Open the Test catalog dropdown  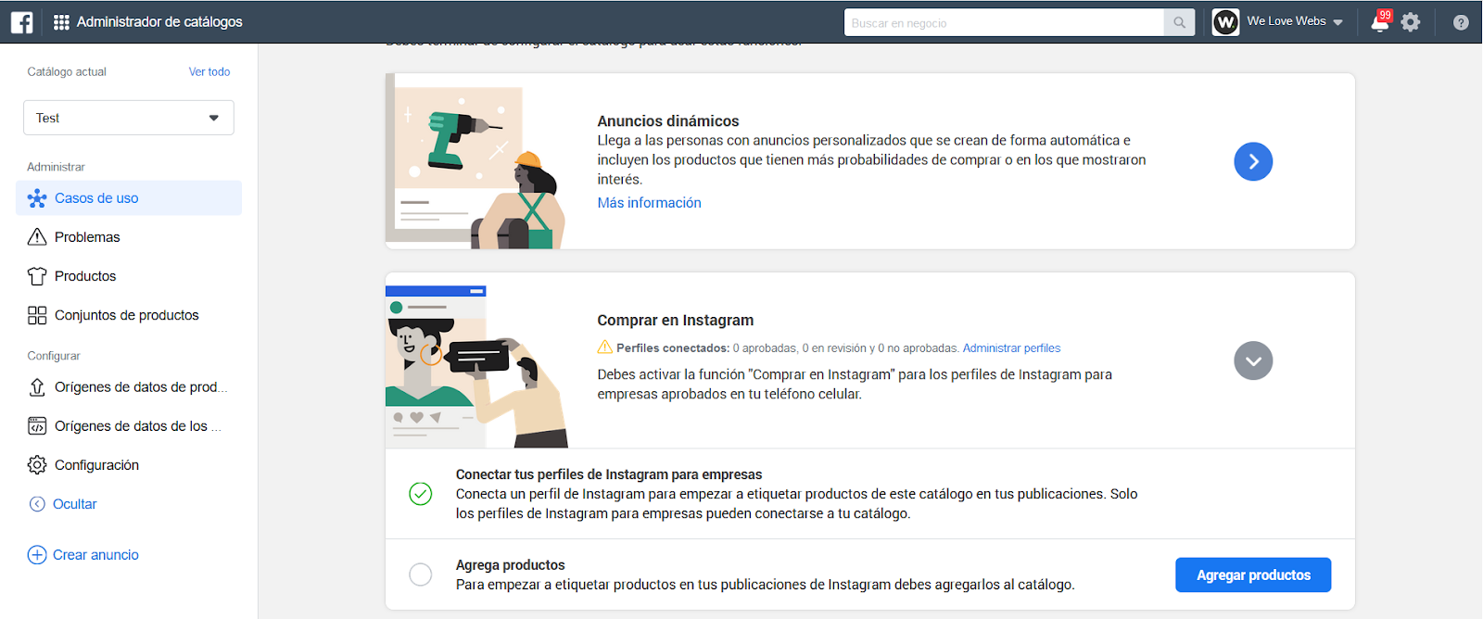tap(129, 118)
